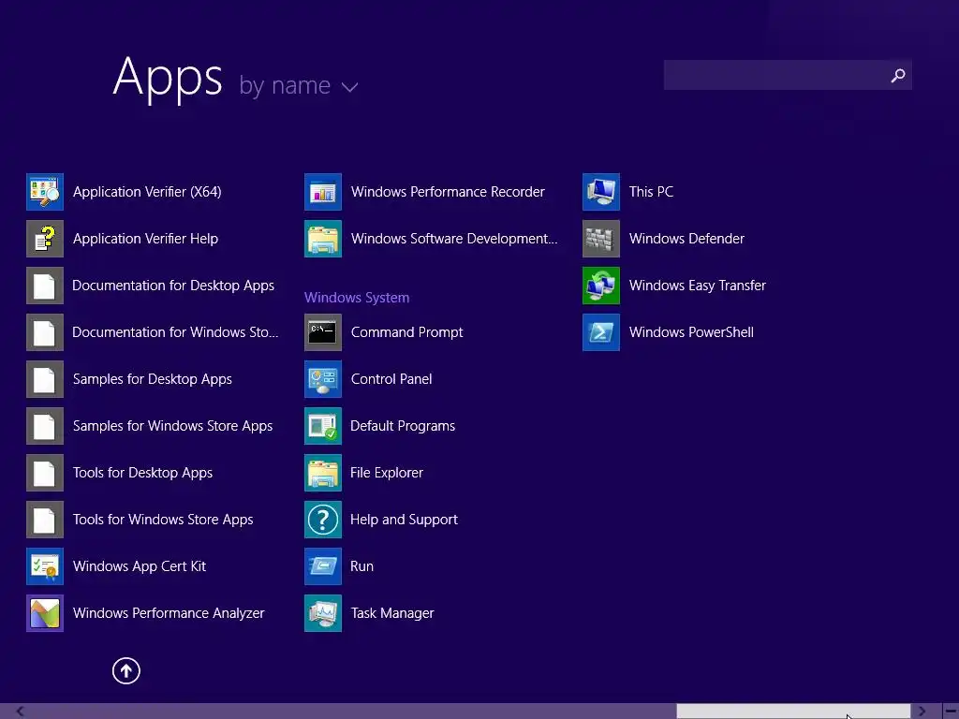This screenshot has width=959, height=719.
Task: Click the "Windows Performance Analyzer" label
Action: [169, 613]
